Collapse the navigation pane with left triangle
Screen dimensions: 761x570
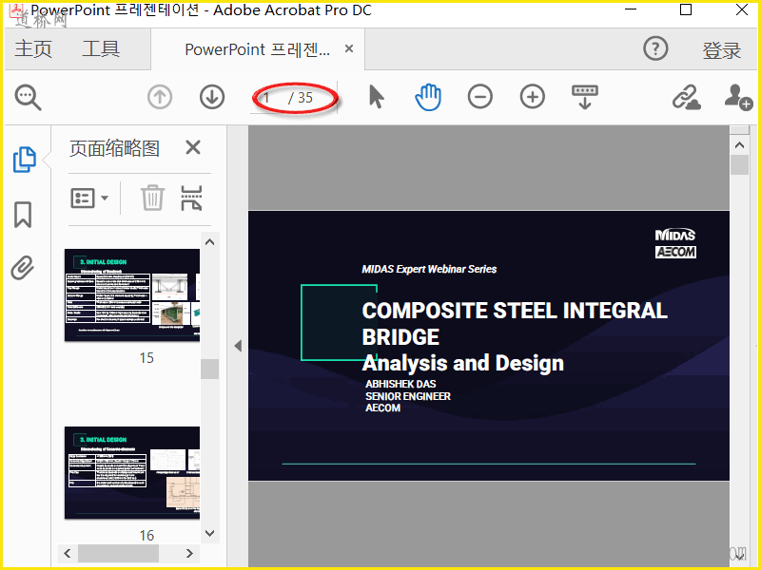238,346
